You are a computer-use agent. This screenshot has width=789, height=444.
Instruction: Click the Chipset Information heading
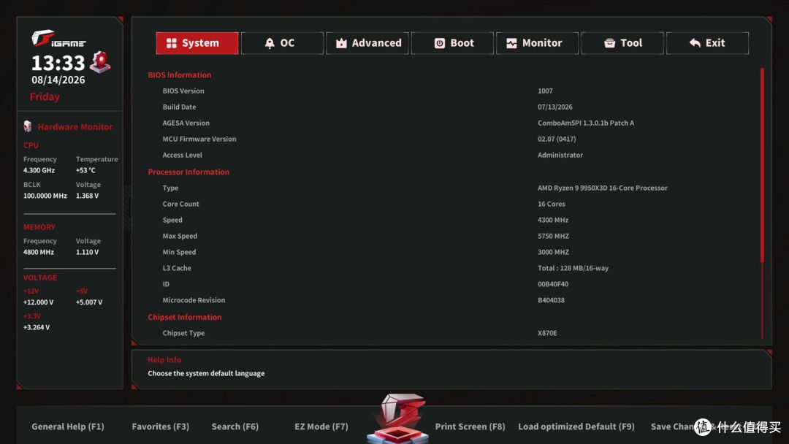point(184,317)
